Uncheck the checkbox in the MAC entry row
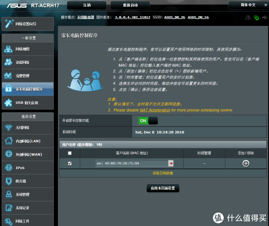The width and height of the screenshot is (269, 226). (x=69, y=163)
